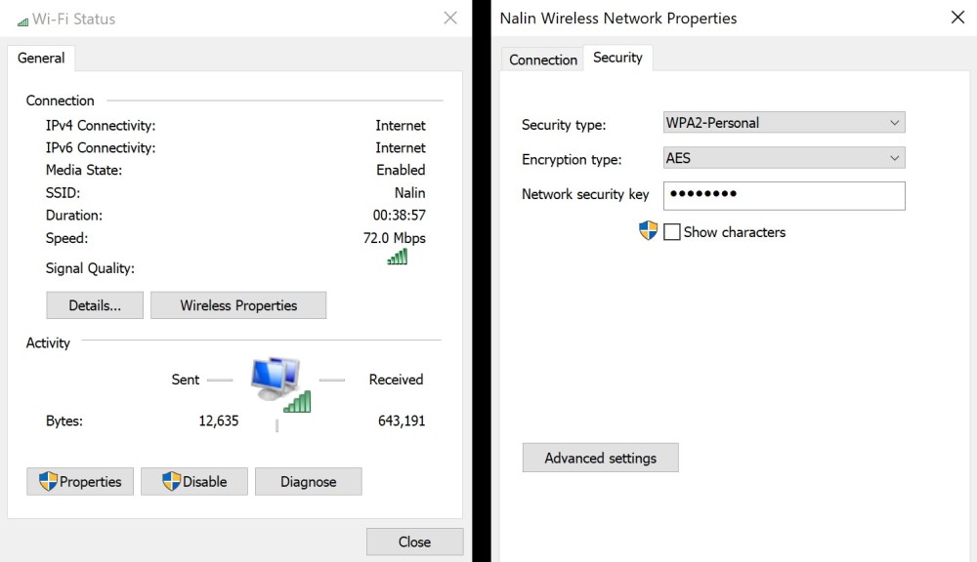The width and height of the screenshot is (977, 562).
Task: Open the Details button
Action: pyautogui.click(x=95, y=305)
